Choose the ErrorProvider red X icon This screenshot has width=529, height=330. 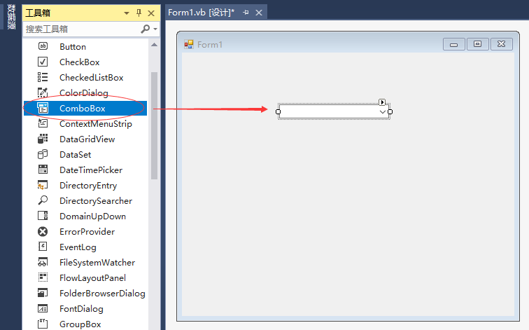(x=43, y=231)
